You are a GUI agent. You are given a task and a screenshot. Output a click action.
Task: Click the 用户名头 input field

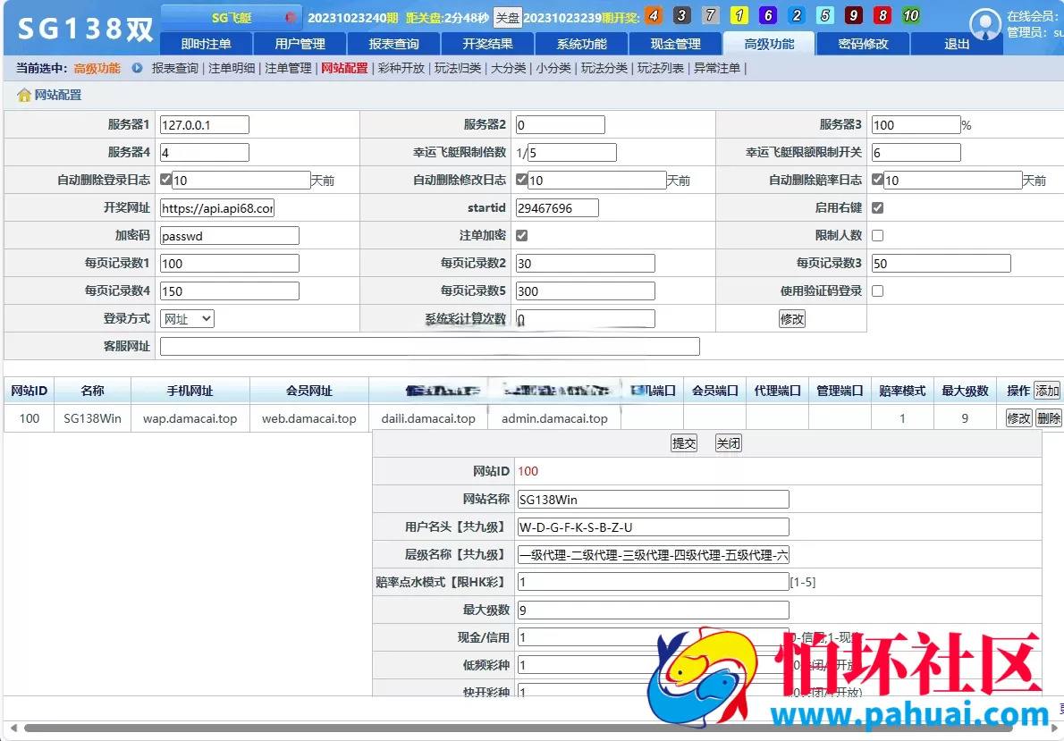653,526
